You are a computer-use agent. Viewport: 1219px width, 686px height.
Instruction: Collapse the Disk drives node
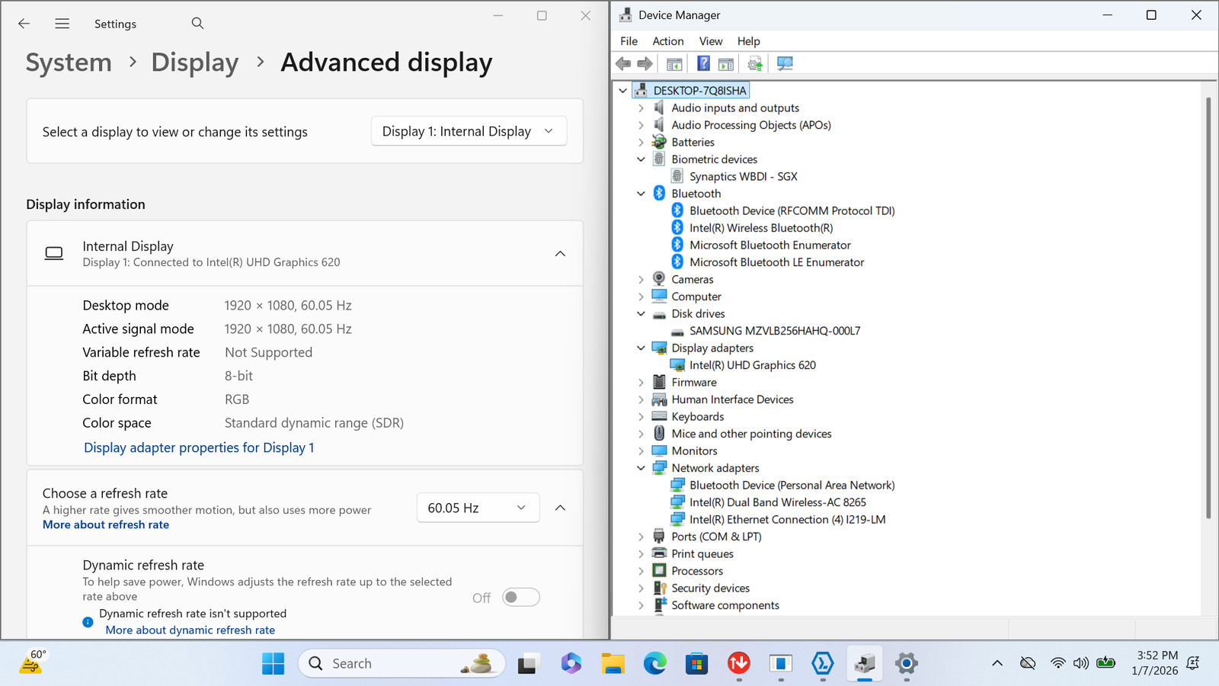(x=641, y=313)
